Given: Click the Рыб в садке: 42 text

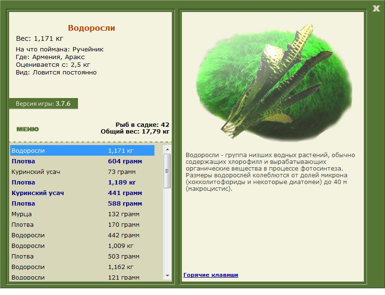Looking at the screenshot, I should (x=142, y=124).
